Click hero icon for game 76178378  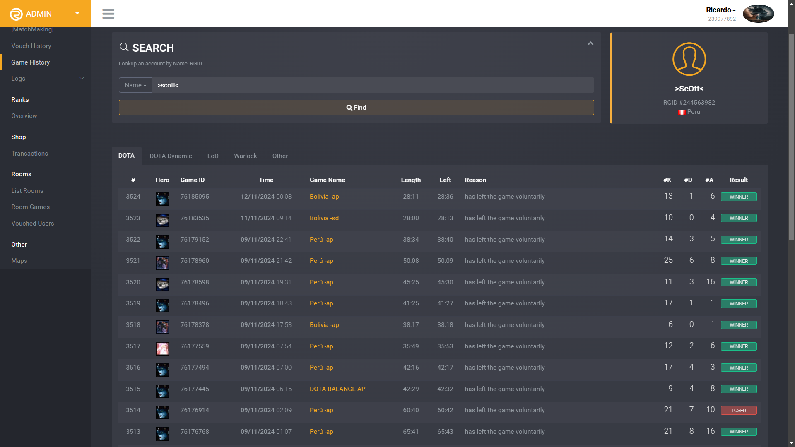(x=162, y=327)
